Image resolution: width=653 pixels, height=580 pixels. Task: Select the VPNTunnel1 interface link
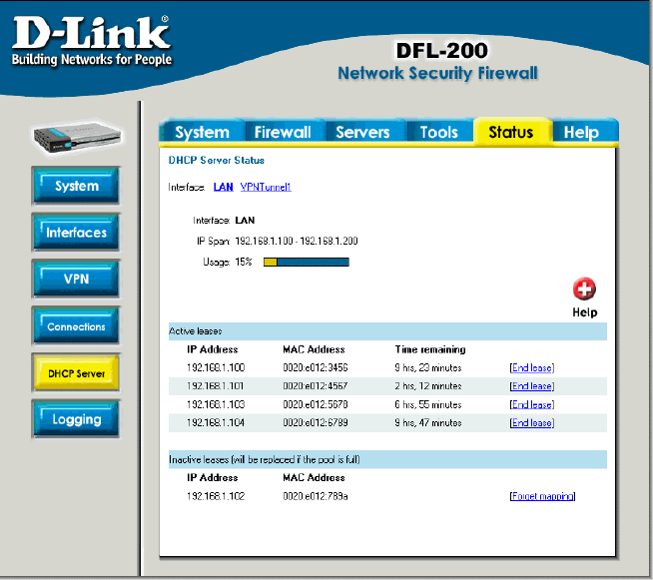pos(266,188)
